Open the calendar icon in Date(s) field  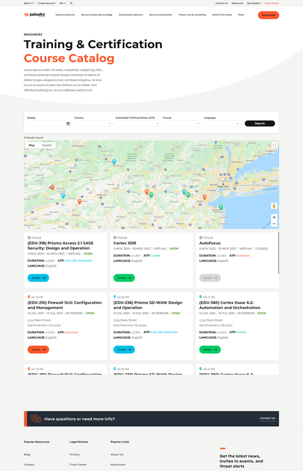68,124
